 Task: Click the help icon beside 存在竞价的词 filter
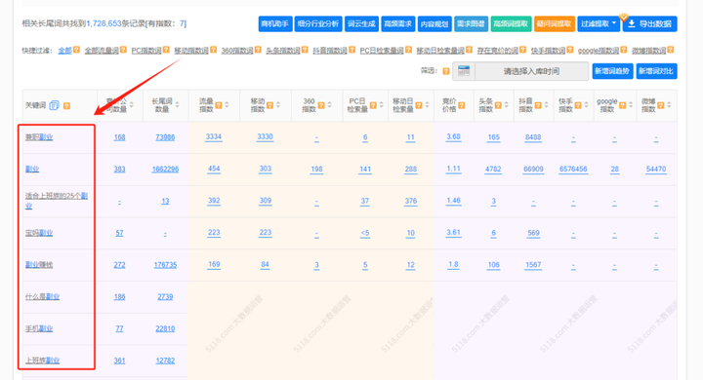(522, 50)
